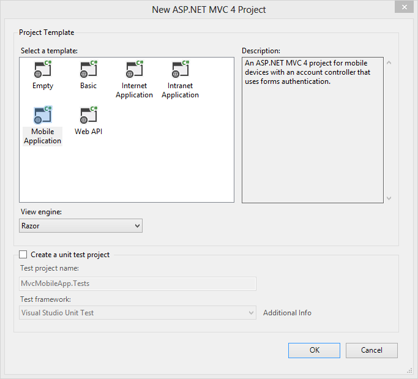The image size is (418, 379).
Task: Select the Empty project template icon
Action: point(43,69)
